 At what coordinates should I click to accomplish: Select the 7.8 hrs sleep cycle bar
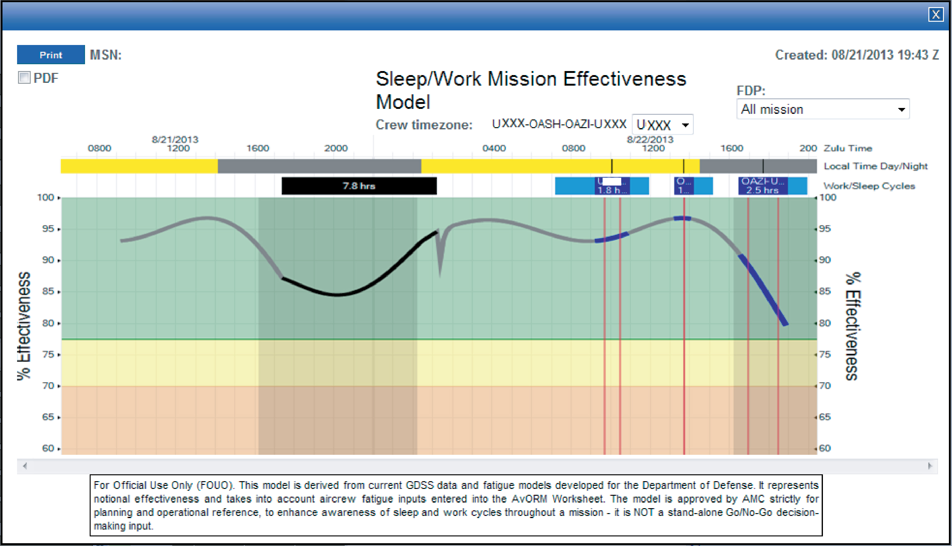pyautogui.click(x=359, y=185)
